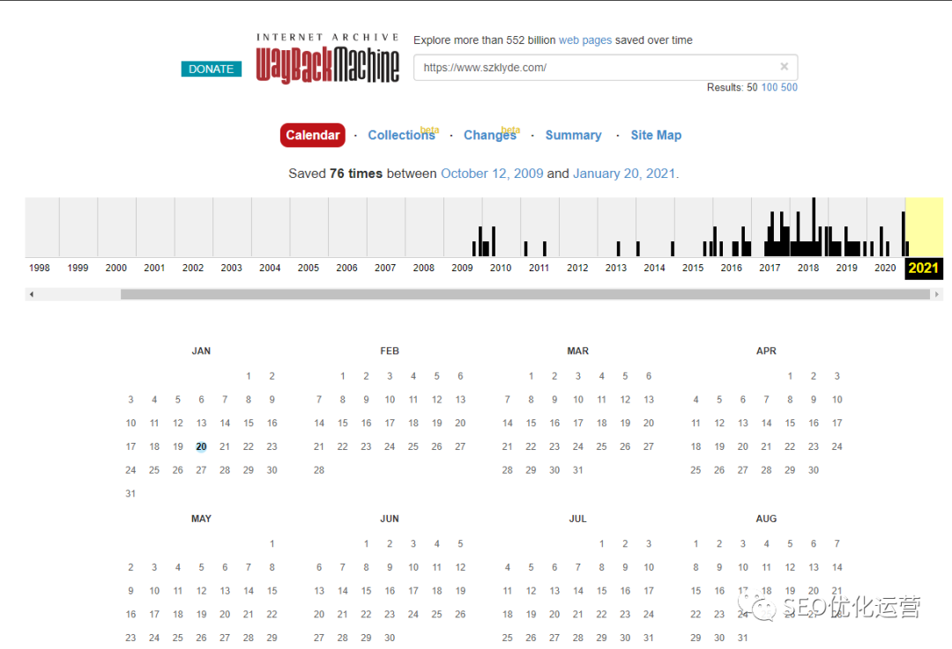Image resolution: width=952 pixels, height=649 pixels.
Task: Show 100 results
Action: pos(770,87)
